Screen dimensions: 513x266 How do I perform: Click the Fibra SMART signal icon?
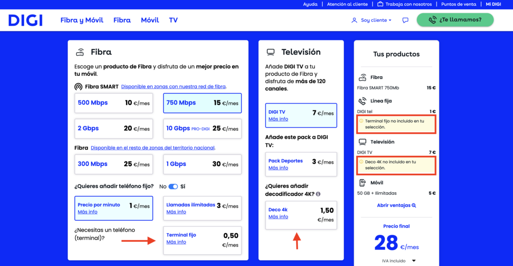pos(78,87)
